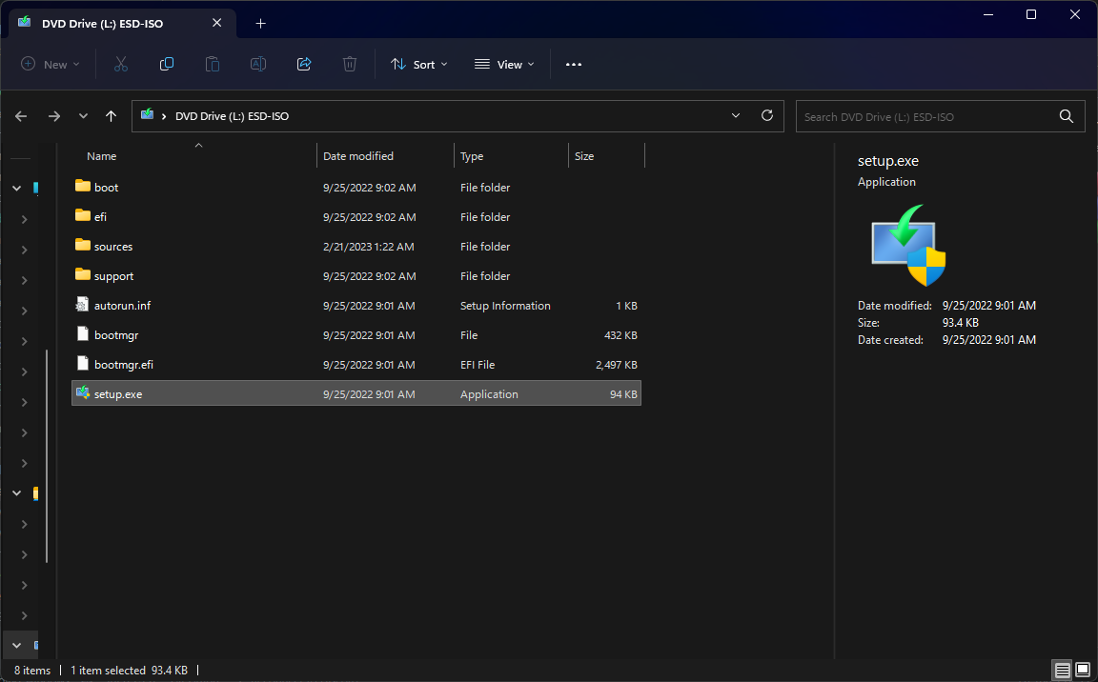Open the New dropdown menu
The image size is (1098, 682).
pyautogui.click(x=51, y=65)
